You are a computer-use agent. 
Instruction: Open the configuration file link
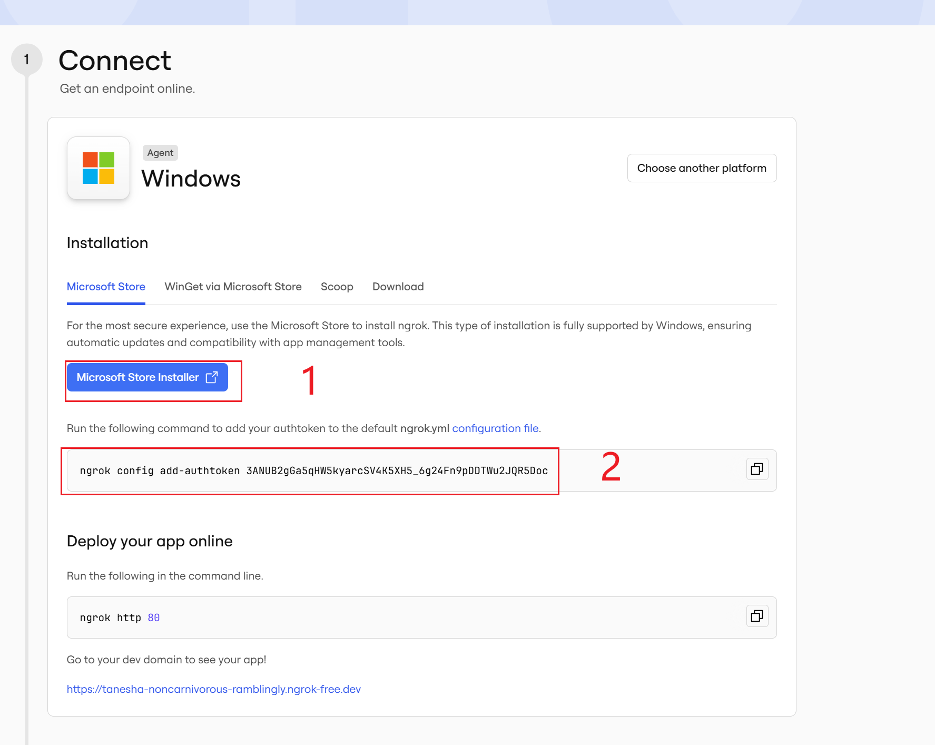[x=495, y=428]
